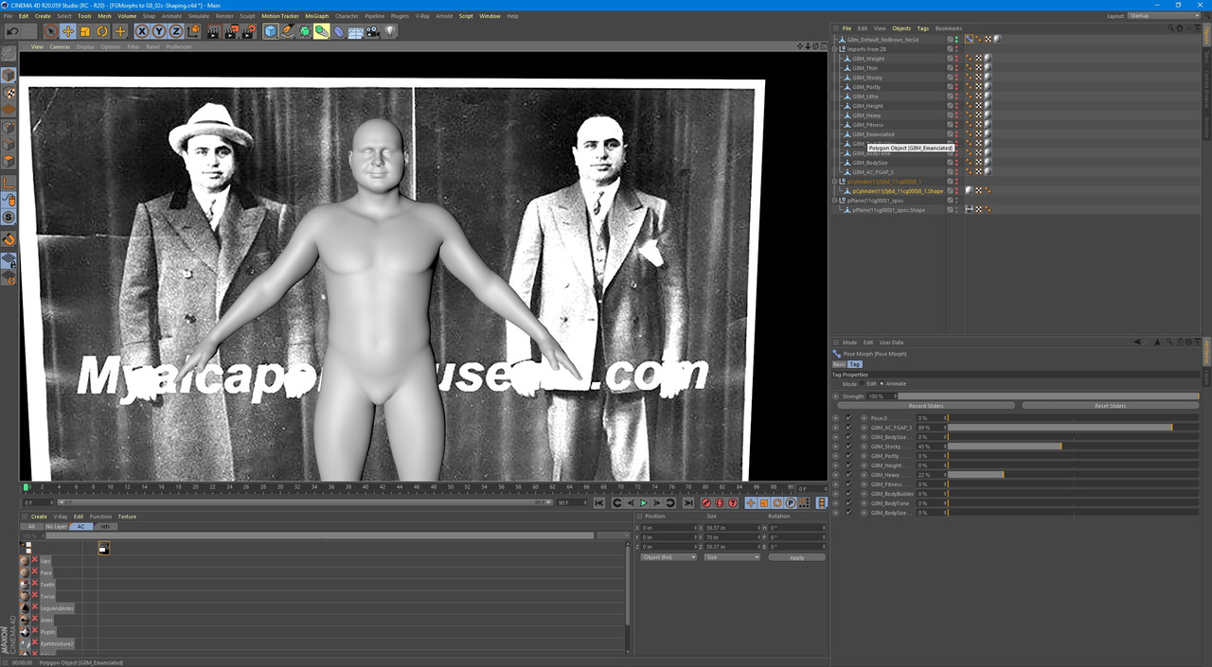Switch to Points mode

(x=9, y=128)
